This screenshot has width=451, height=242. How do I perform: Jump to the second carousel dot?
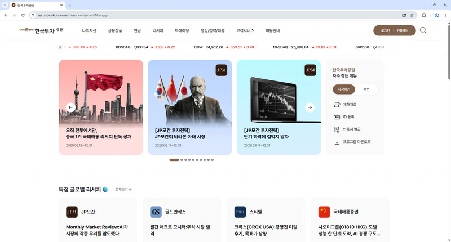tap(182, 160)
